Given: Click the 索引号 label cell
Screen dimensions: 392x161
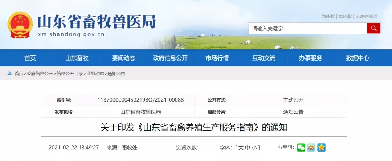Looking at the screenshot, I should coord(64,100).
